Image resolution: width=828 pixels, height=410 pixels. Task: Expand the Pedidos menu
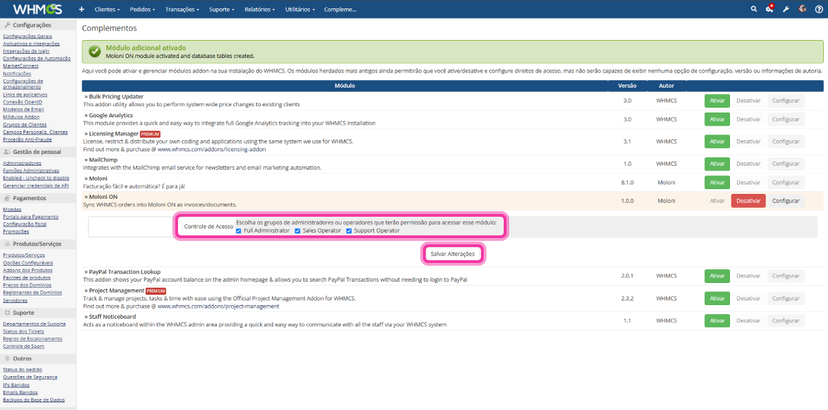point(142,10)
